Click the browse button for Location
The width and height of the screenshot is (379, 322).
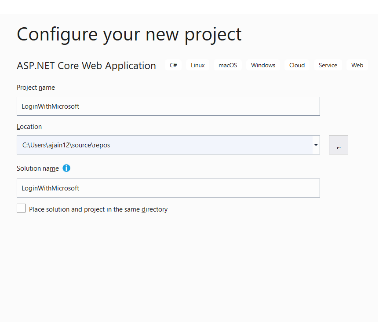[x=338, y=145]
